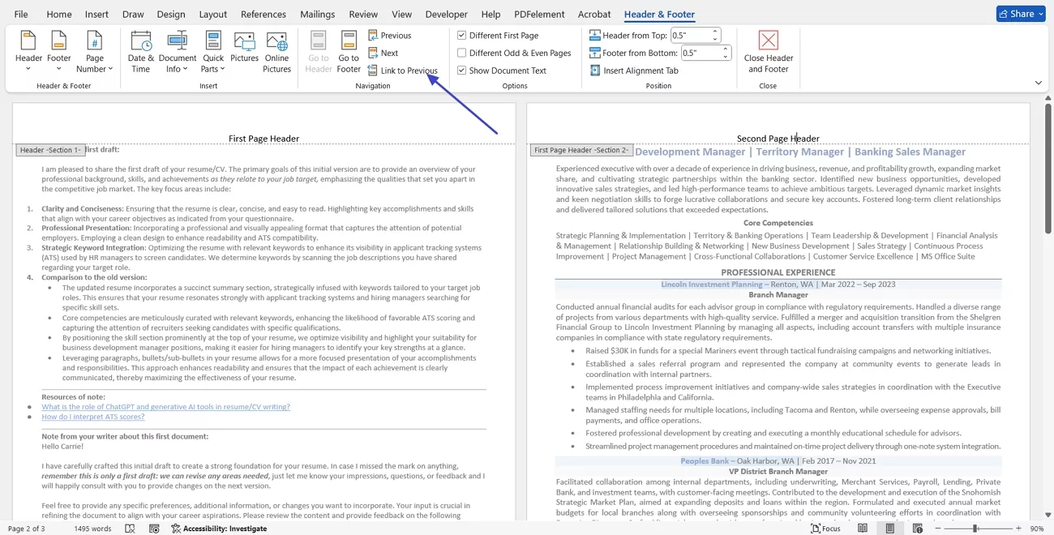Screen dimensions: 1054x535
Task: Open Accessibility: Investigate checker
Action: (x=219, y=529)
